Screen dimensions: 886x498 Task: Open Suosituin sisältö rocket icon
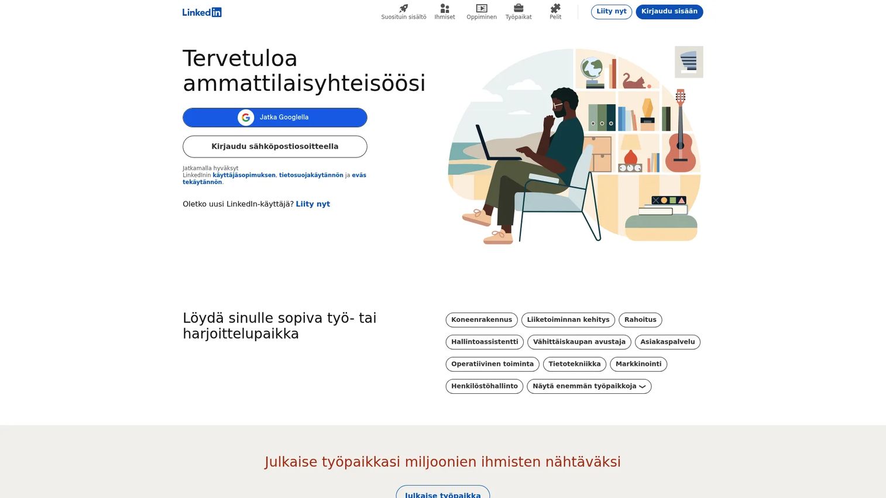(404, 8)
